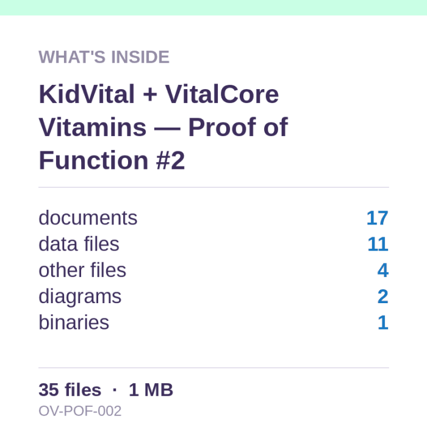This screenshot has width=427, height=427.
Task: Click the divider below the title
Action: click(213, 187)
